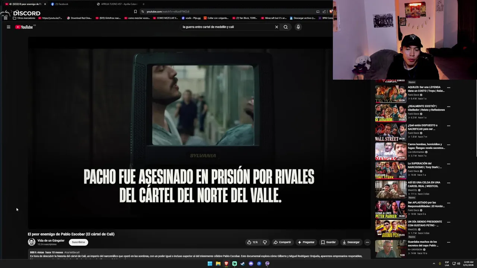477x268 pixels.
Task: Open options for the CELDA EN UNA CARCEL video
Action: click(x=449, y=183)
